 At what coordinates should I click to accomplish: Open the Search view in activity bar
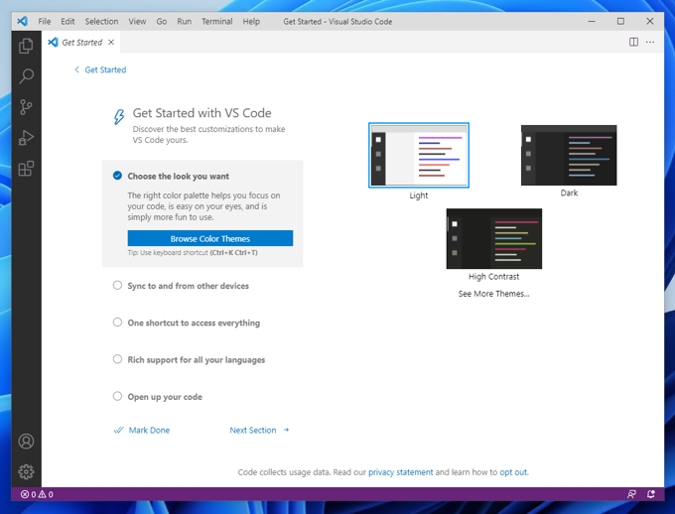(26, 76)
